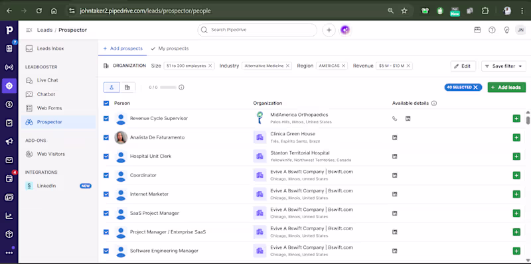Image resolution: width=531 pixels, height=264 pixels.
Task: Open the Contacts card icon in sidebar
Action: (x=9, y=197)
